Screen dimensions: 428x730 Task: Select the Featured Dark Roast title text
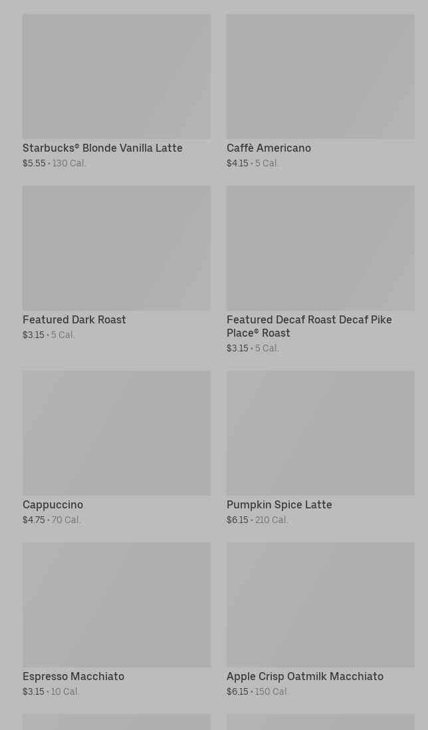click(74, 319)
